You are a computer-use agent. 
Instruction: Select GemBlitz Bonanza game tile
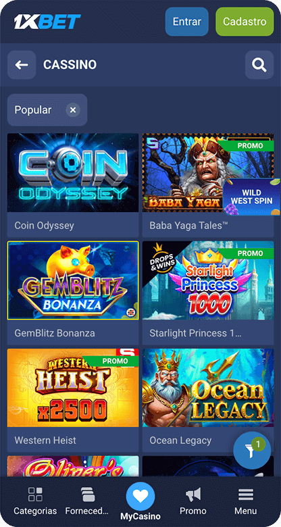click(73, 280)
